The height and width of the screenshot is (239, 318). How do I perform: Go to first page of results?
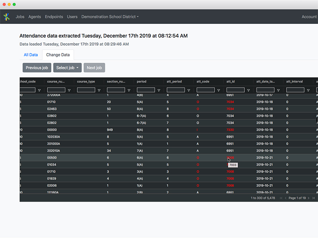(x=281, y=198)
